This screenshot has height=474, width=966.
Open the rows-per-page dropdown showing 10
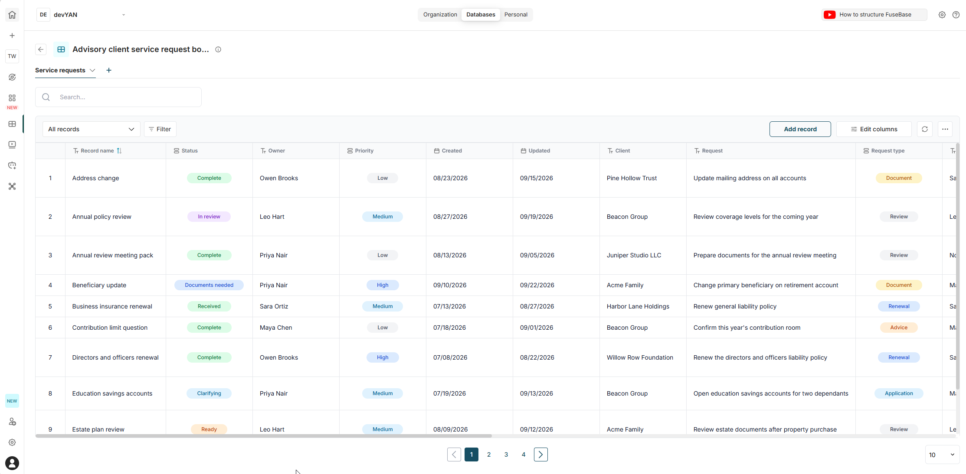tap(942, 455)
